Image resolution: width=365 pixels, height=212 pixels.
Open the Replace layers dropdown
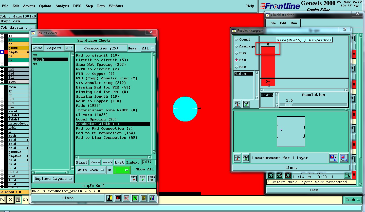tap(53, 179)
